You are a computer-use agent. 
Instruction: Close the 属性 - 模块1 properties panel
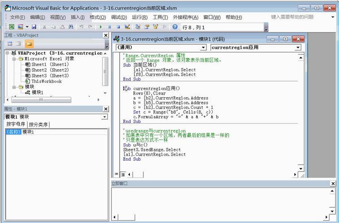[106, 109]
